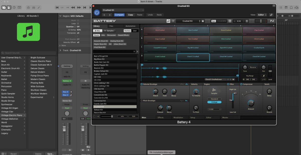Adjust the High Cut filter slider

[235, 93]
